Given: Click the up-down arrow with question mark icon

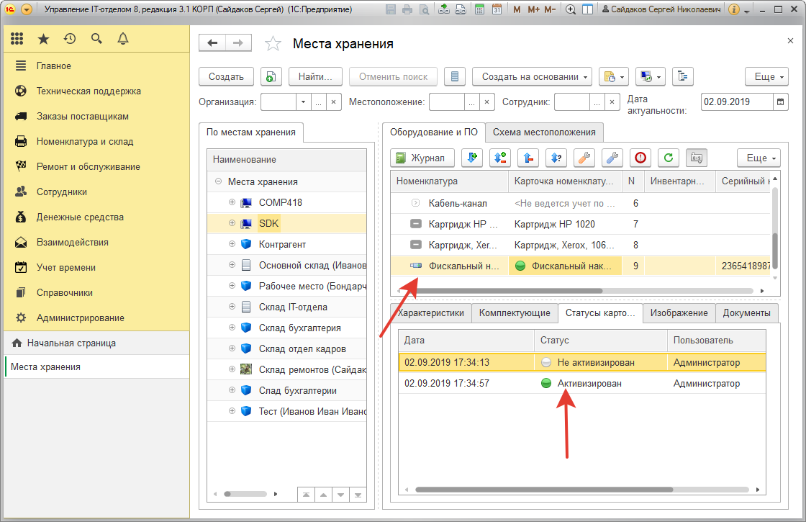Looking at the screenshot, I should point(556,158).
